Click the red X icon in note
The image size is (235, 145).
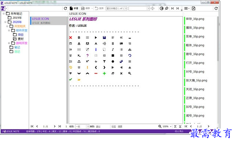(71, 38)
